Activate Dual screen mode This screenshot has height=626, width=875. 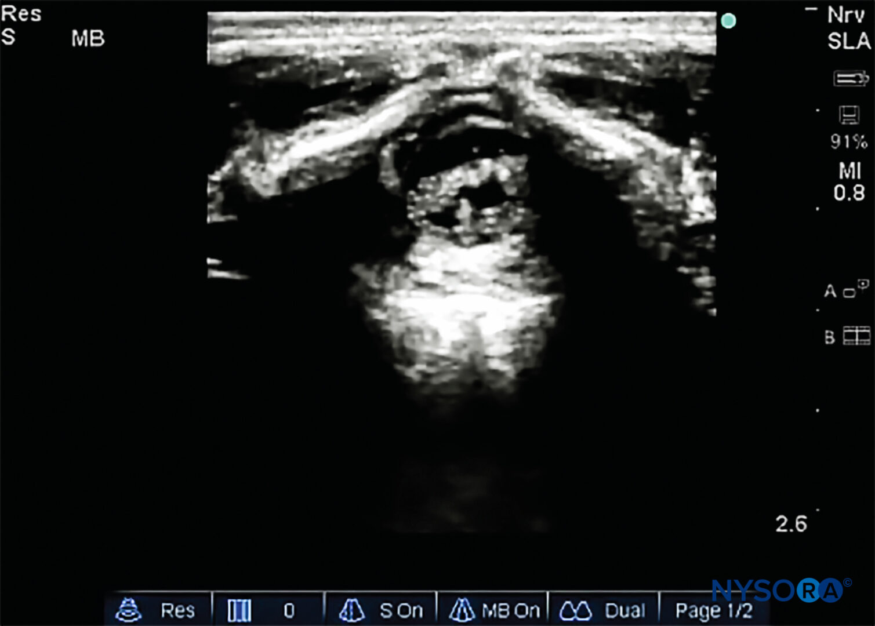click(x=603, y=610)
